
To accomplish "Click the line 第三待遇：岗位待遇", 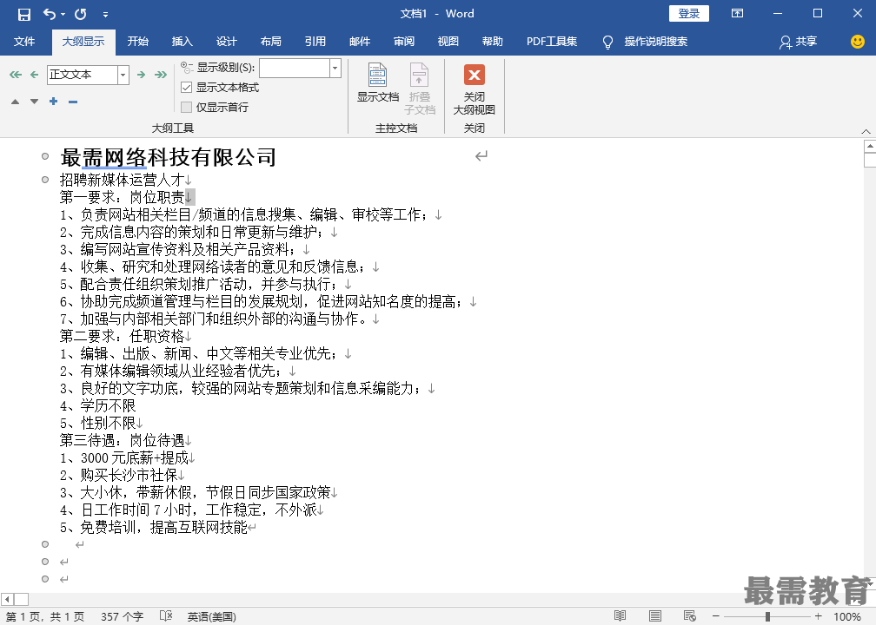I will click(x=122, y=440).
